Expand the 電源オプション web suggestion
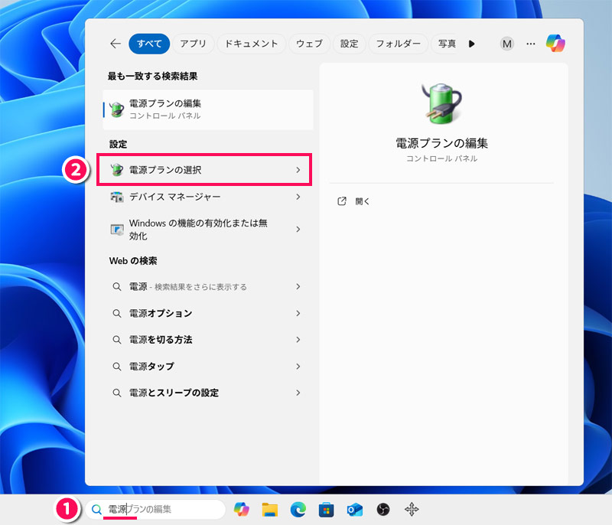 298,313
